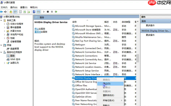Select Performance (性能) tree node

12,38
